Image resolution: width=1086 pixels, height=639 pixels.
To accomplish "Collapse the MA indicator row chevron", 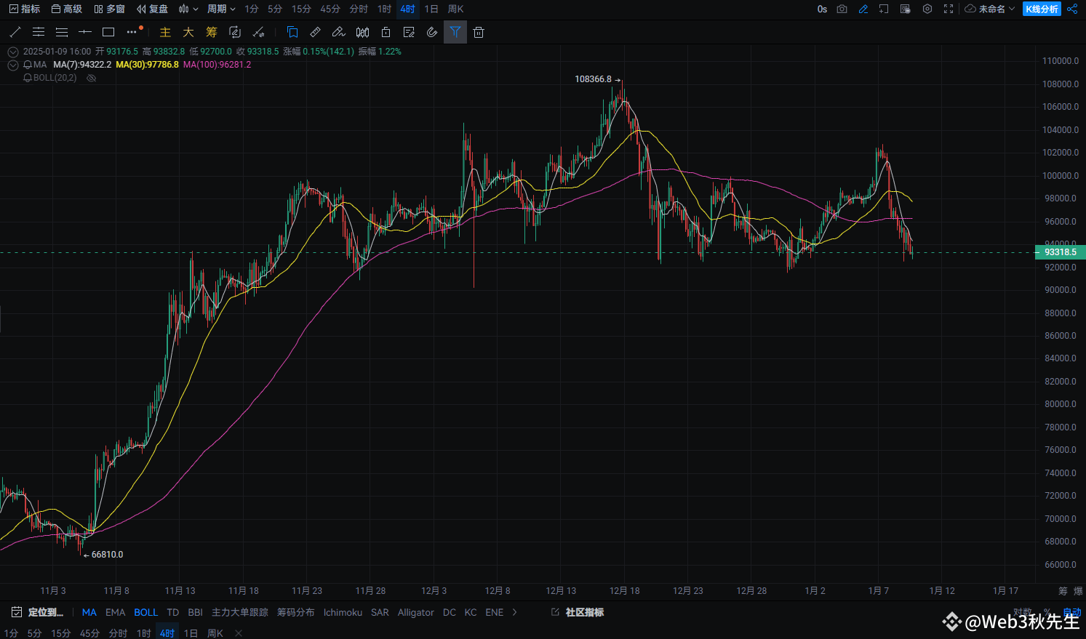I will 12,65.
